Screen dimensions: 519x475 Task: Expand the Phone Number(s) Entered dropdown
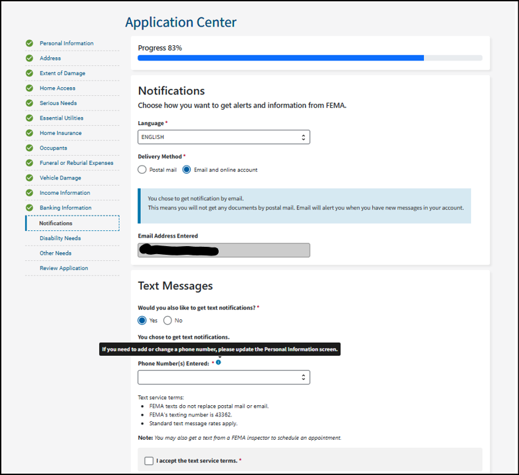click(x=223, y=377)
